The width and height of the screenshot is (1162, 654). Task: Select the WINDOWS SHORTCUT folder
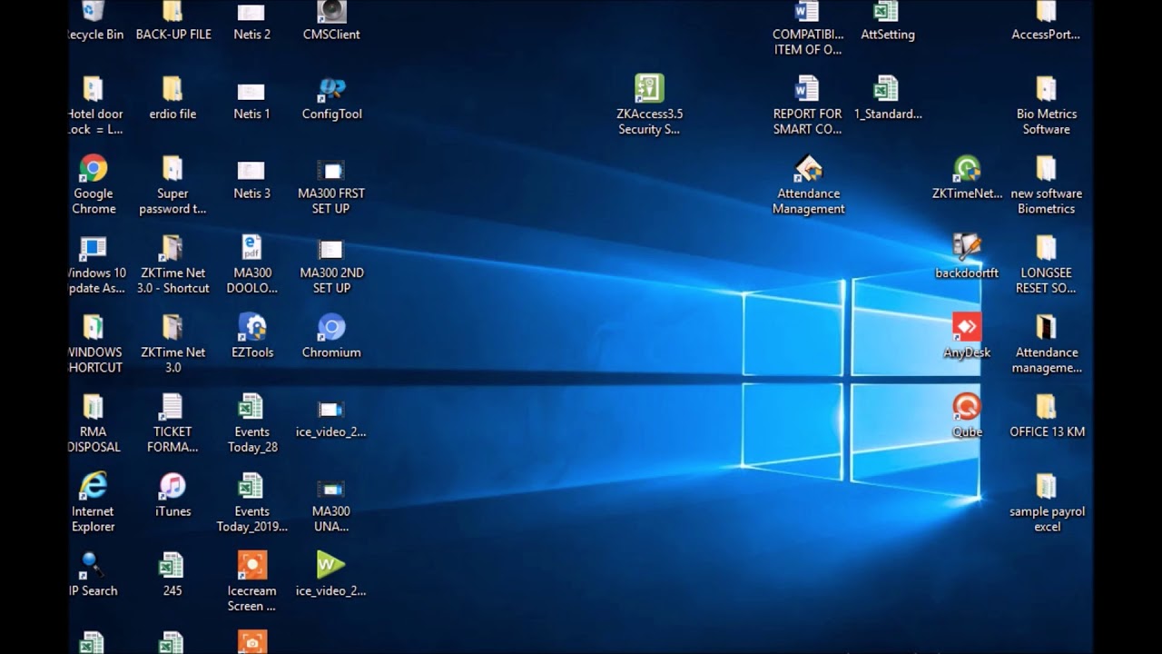coord(94,343)
